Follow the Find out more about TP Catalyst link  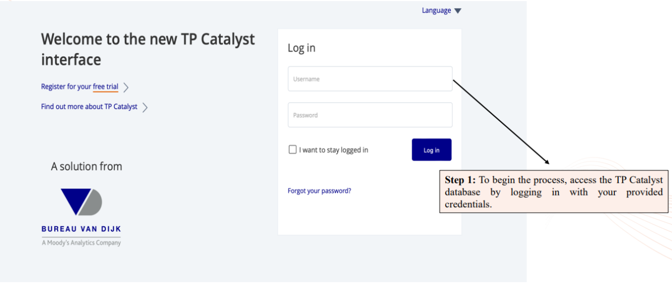(x=89, y=107)
